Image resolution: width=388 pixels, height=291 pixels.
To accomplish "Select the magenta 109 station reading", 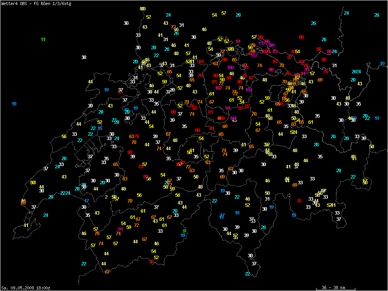I will [x=272, y=46].
